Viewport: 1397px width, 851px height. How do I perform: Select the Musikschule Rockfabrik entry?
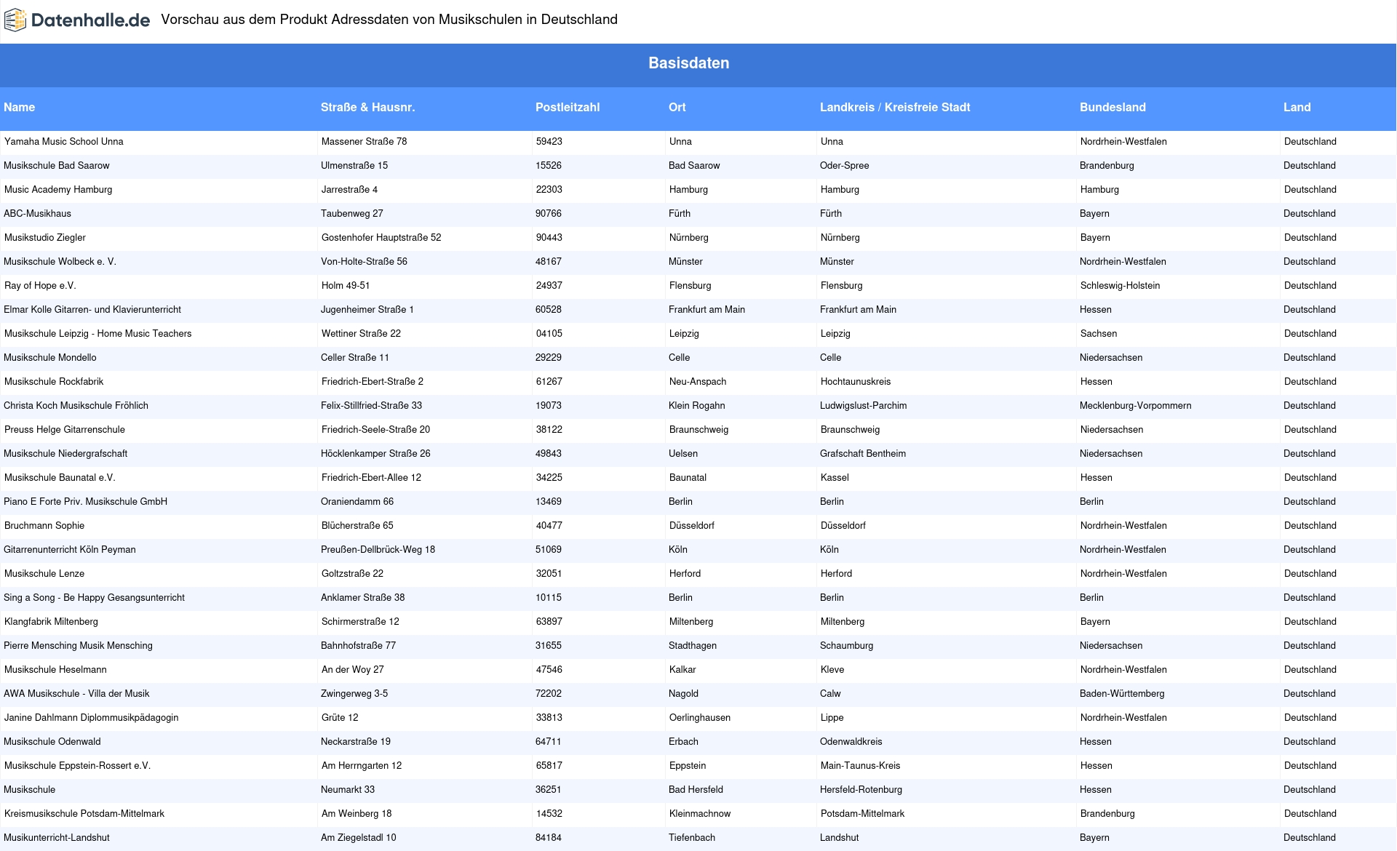tap(54, 382)
